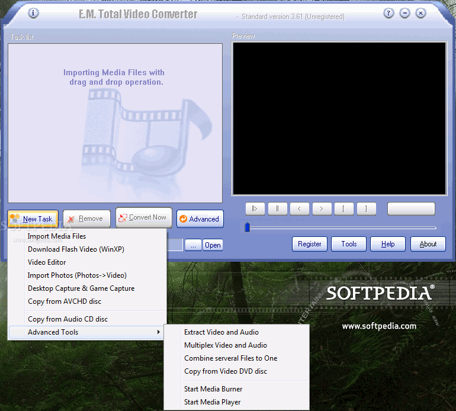Click the preview seek slider handle

(247, 227)
